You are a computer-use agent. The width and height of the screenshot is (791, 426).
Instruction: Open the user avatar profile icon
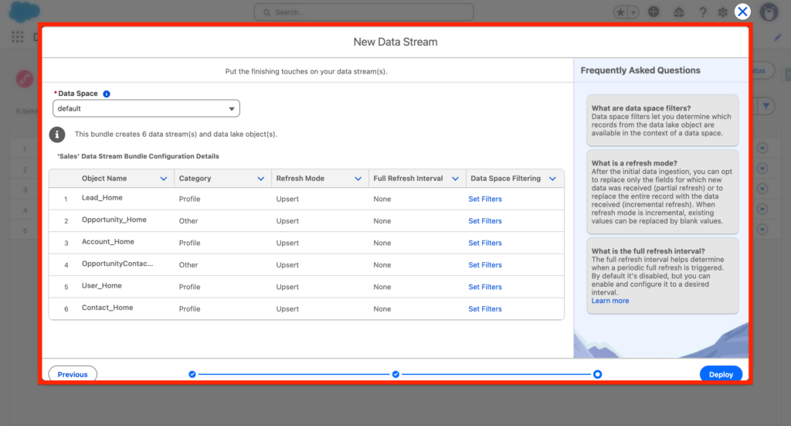768,12
